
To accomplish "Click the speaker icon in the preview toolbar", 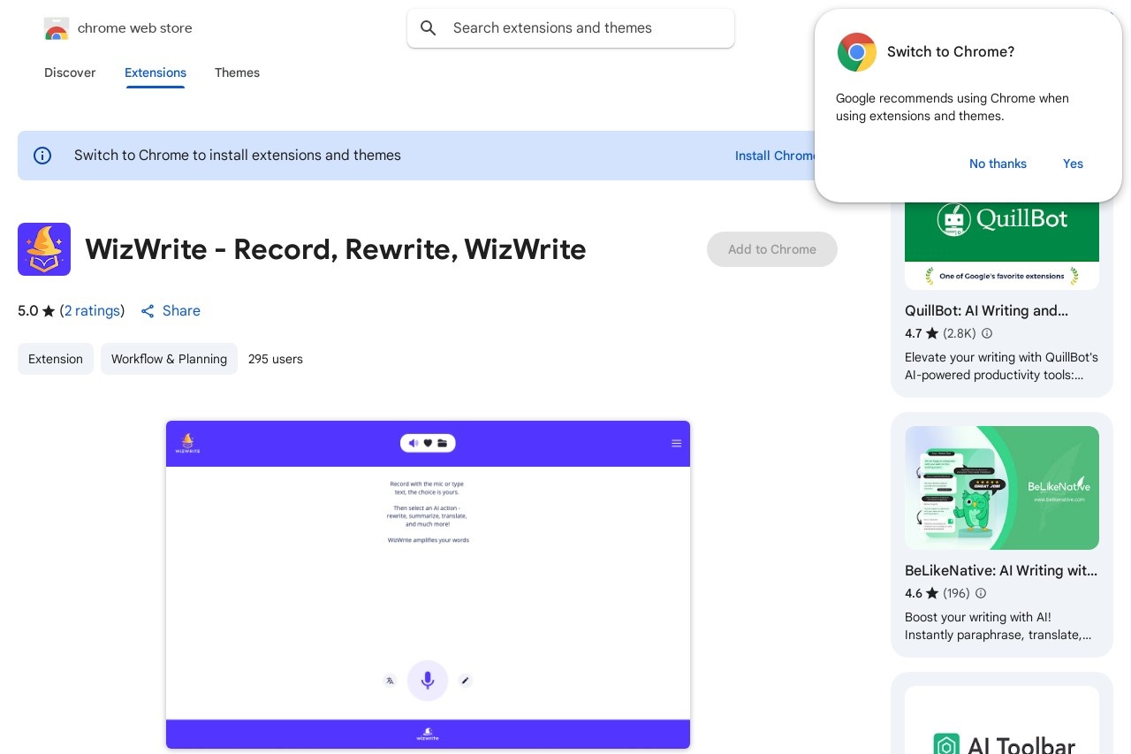I will [x=414, y=443].
